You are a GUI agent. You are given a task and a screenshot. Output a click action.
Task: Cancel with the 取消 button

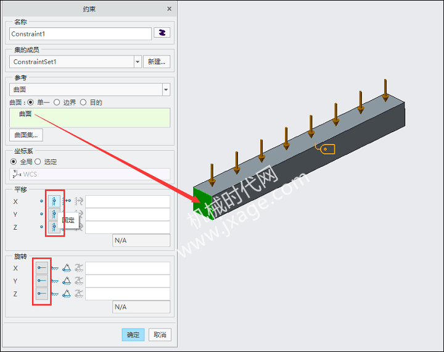[160, 335]
